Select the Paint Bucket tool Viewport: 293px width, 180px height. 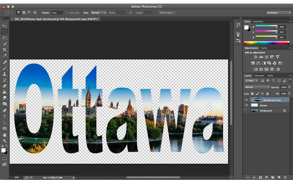pyautogui.click(x=5, y=92)
